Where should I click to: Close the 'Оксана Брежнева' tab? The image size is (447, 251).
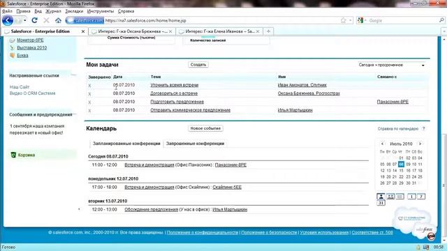click(x=170, y=31)
